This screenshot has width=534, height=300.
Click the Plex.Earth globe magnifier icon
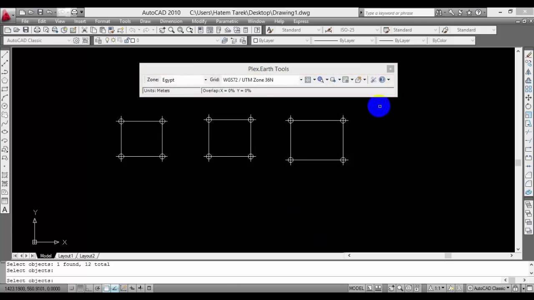[x=320, y=80]
